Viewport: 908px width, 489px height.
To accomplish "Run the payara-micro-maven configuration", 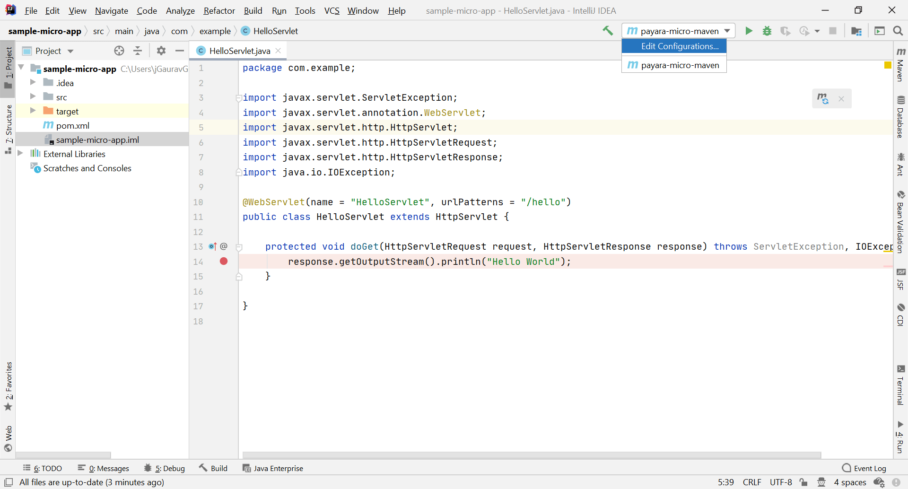I will tap(749, 31).
